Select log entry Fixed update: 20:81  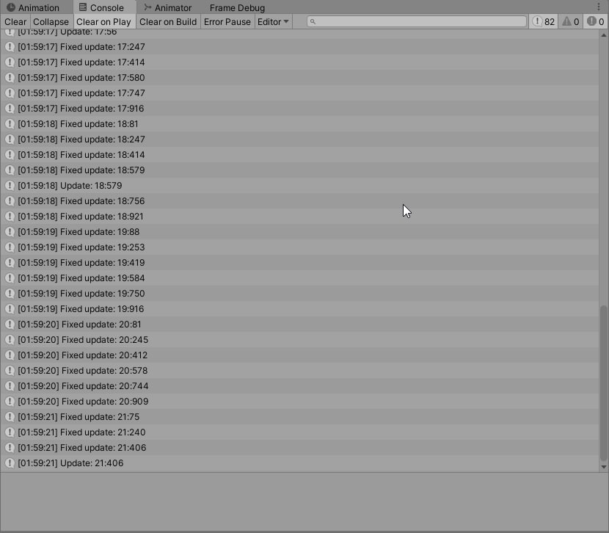pyautogui.click(x=299, y=324)
